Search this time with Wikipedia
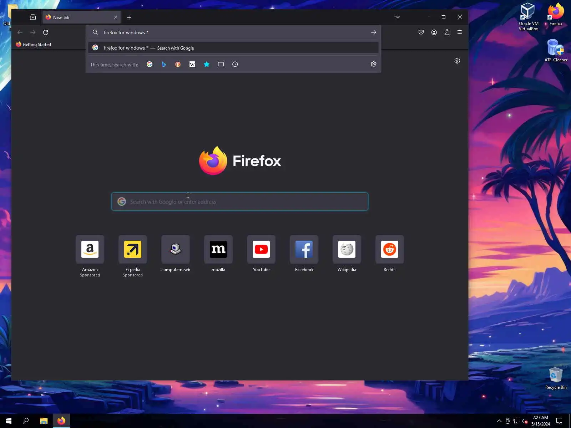 (192, 64)
